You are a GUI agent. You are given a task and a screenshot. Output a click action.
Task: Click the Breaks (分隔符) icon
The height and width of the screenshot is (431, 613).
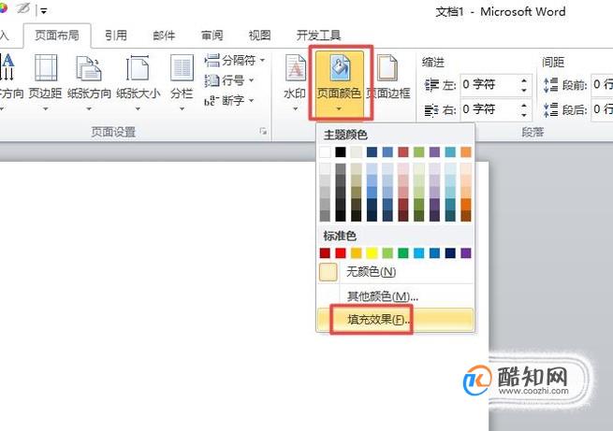(212, 60)
